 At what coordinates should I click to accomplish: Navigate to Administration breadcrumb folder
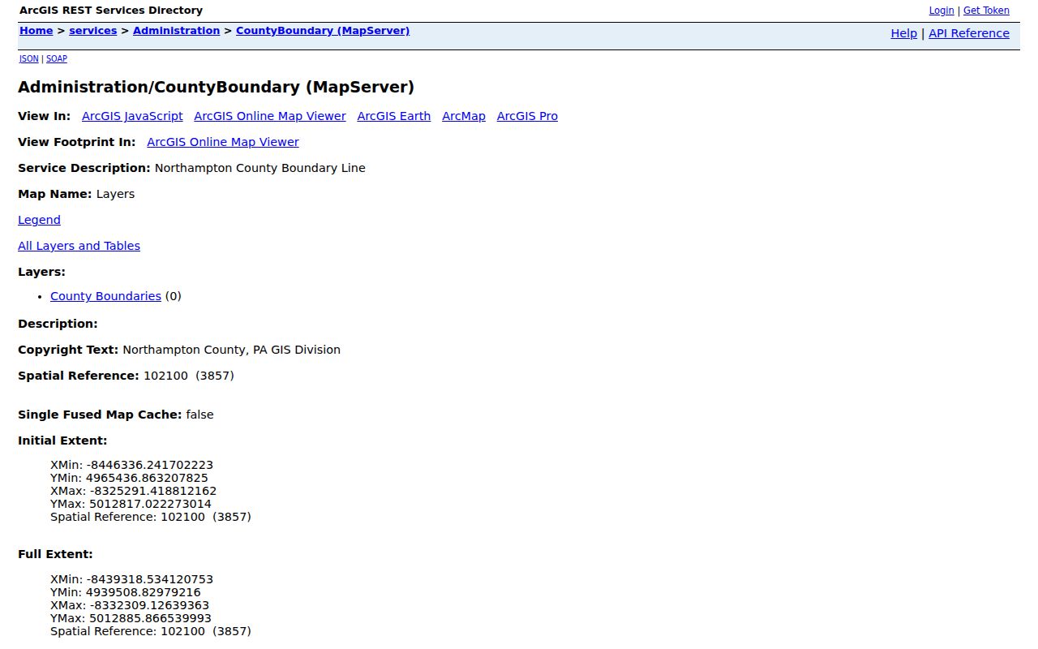[x=177, y=31]
